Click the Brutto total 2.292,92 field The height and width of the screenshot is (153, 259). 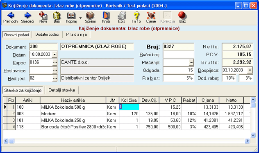[x=237, y=62]
